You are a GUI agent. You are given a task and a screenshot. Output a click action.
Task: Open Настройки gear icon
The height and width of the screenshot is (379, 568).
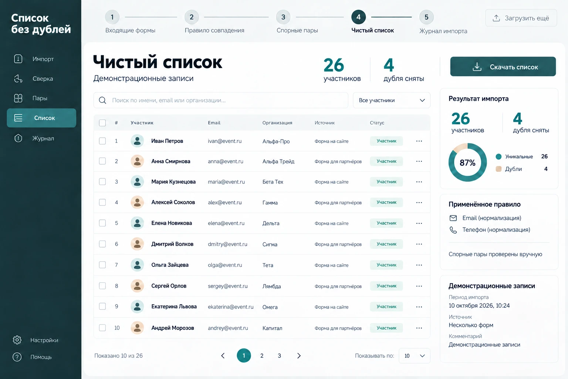17,340
